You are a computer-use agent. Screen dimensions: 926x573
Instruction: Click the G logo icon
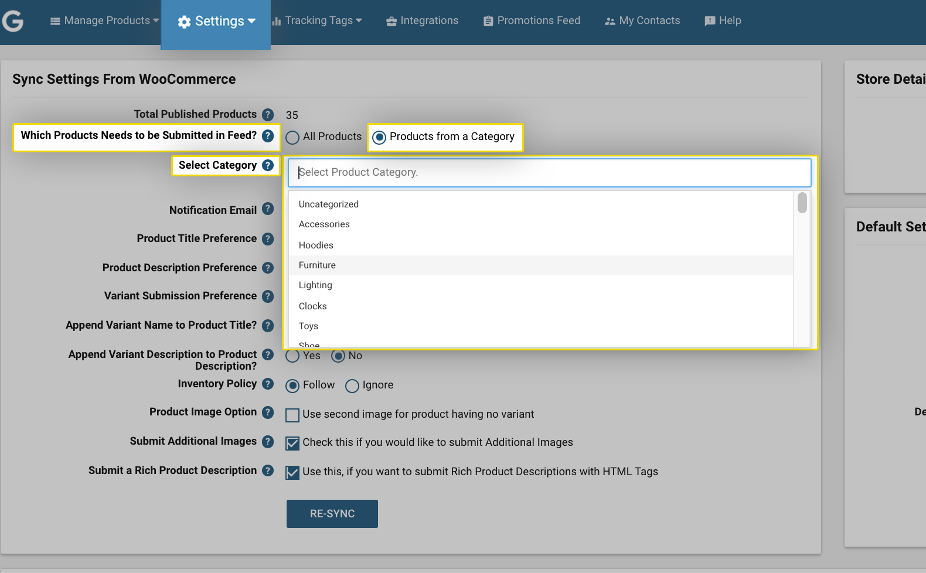(x=13, y=21)
